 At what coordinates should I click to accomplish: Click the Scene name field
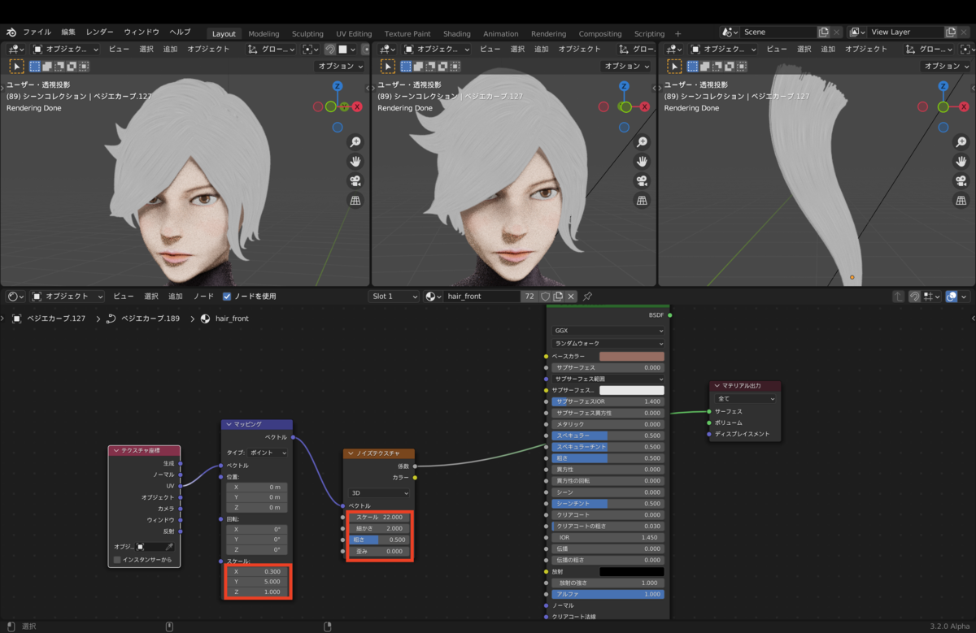point(778,33)
